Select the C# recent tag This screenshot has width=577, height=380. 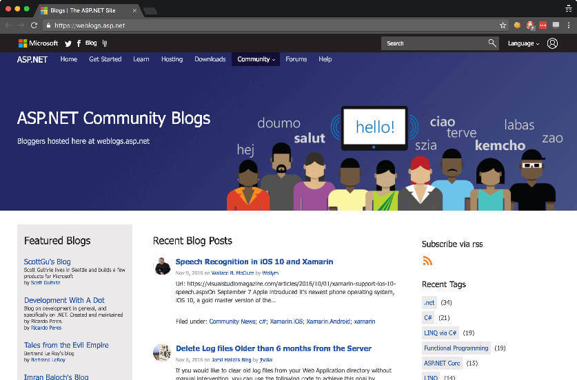coord(428,318)
